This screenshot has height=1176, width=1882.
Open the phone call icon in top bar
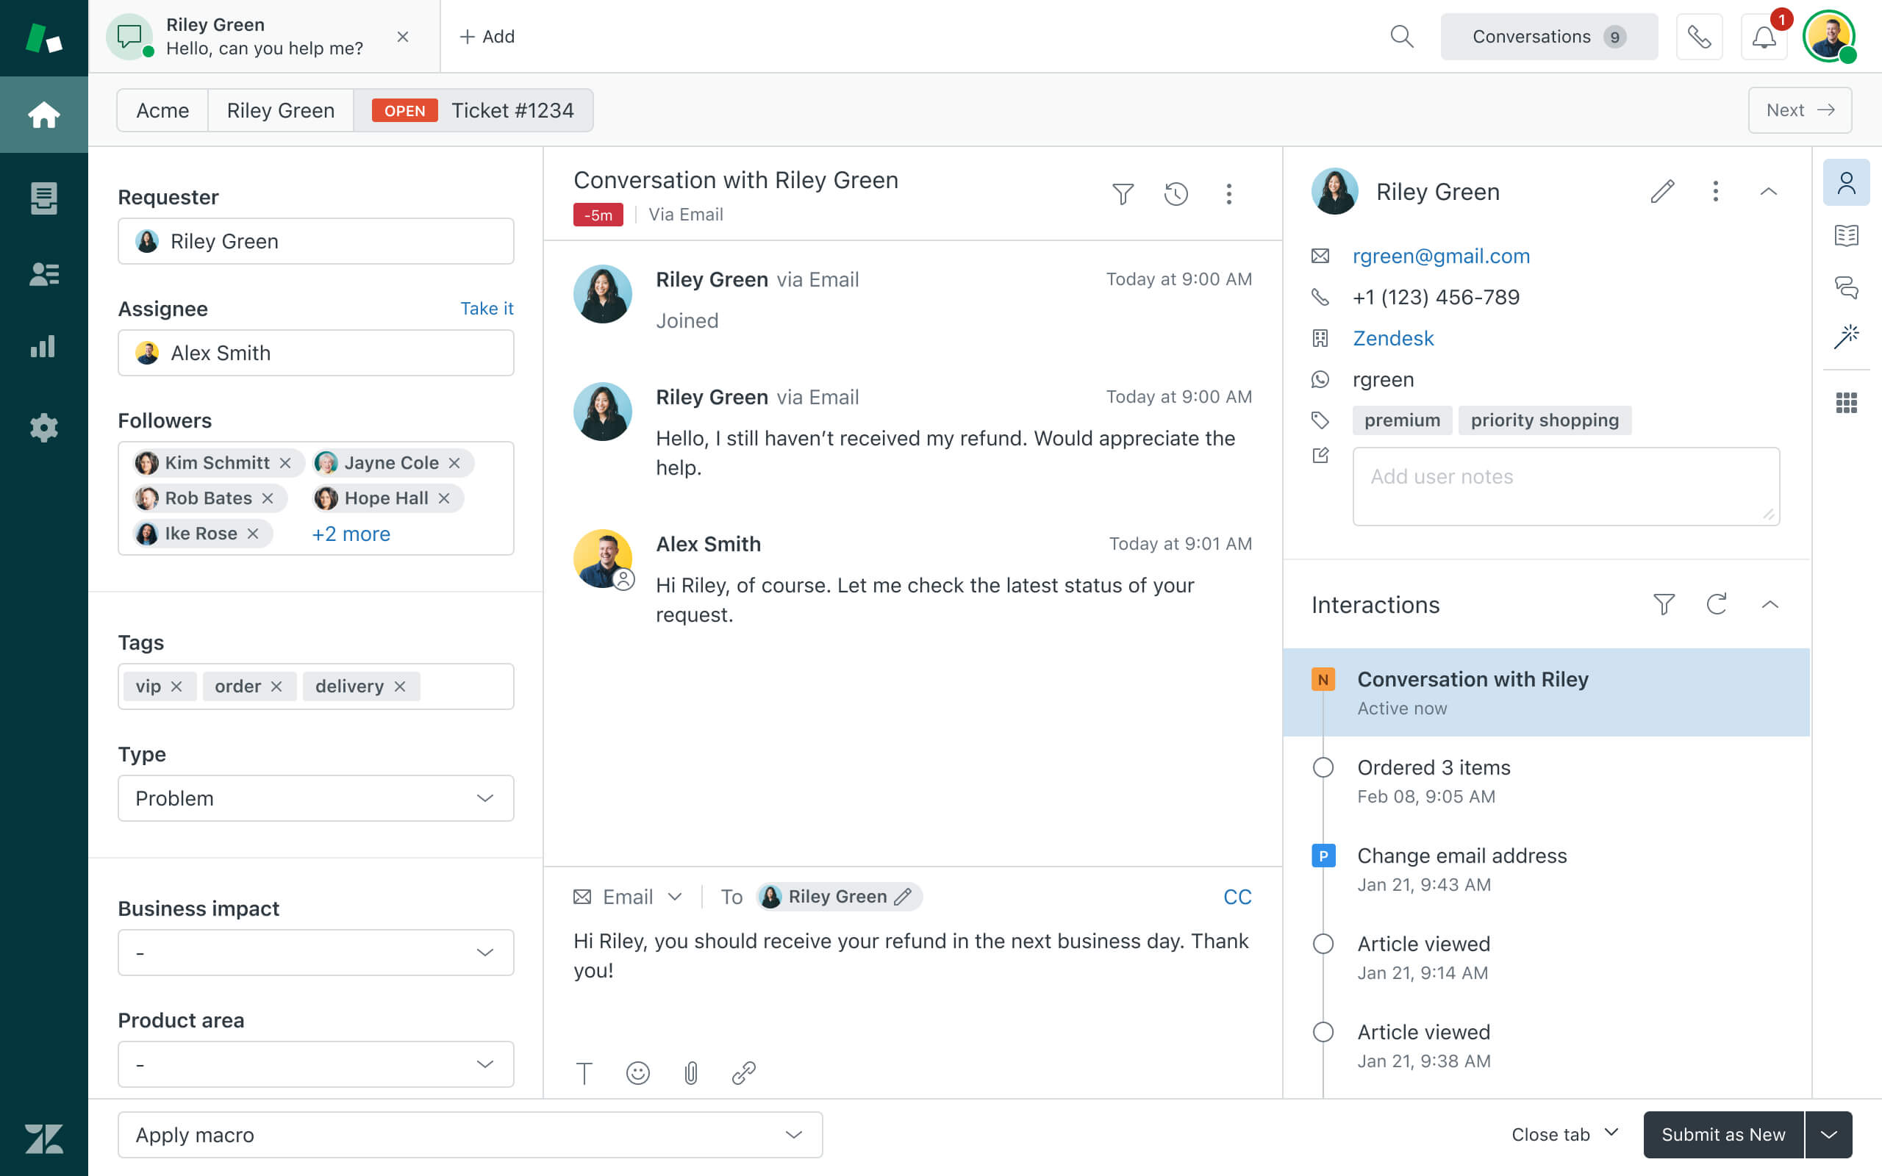(1698, 37)
